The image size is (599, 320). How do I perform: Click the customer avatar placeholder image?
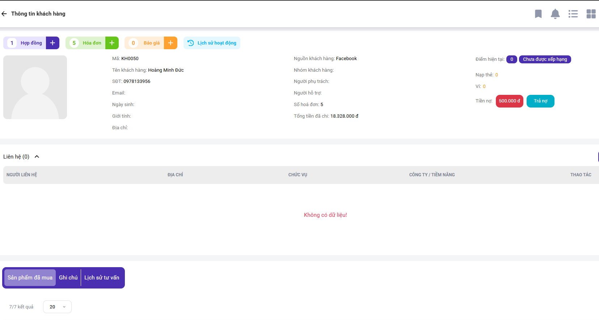coord(35,87)
